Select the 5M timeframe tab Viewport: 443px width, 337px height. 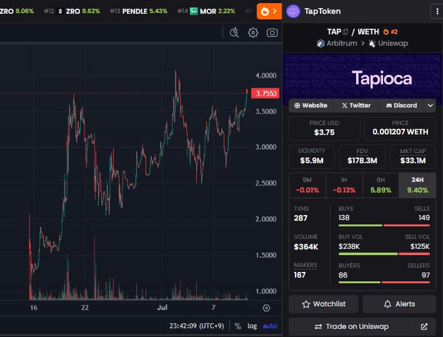click(x=307, y=184)
